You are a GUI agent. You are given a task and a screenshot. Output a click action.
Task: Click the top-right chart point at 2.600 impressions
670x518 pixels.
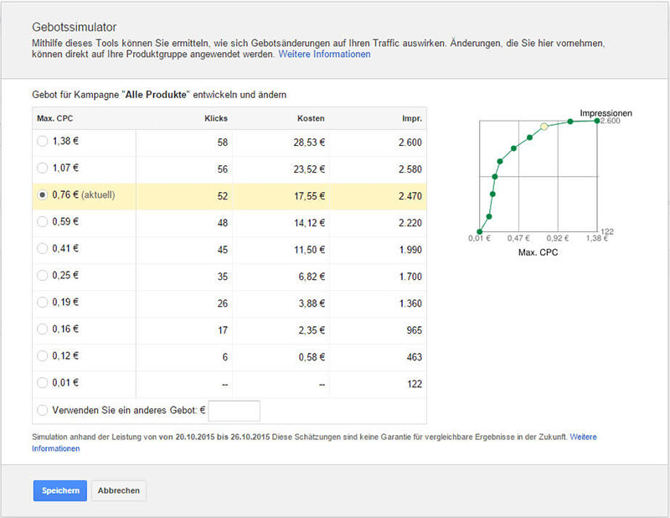(597, 121)
